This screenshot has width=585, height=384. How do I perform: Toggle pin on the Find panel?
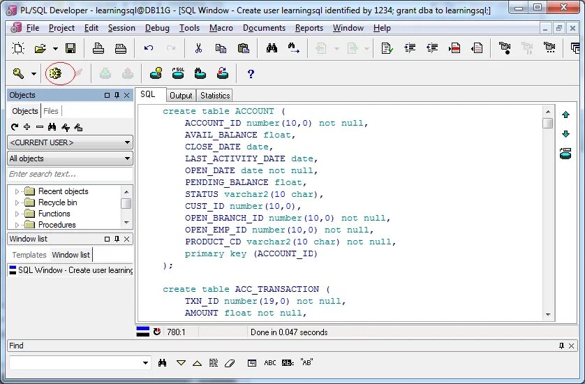click(x=561, y=346)
